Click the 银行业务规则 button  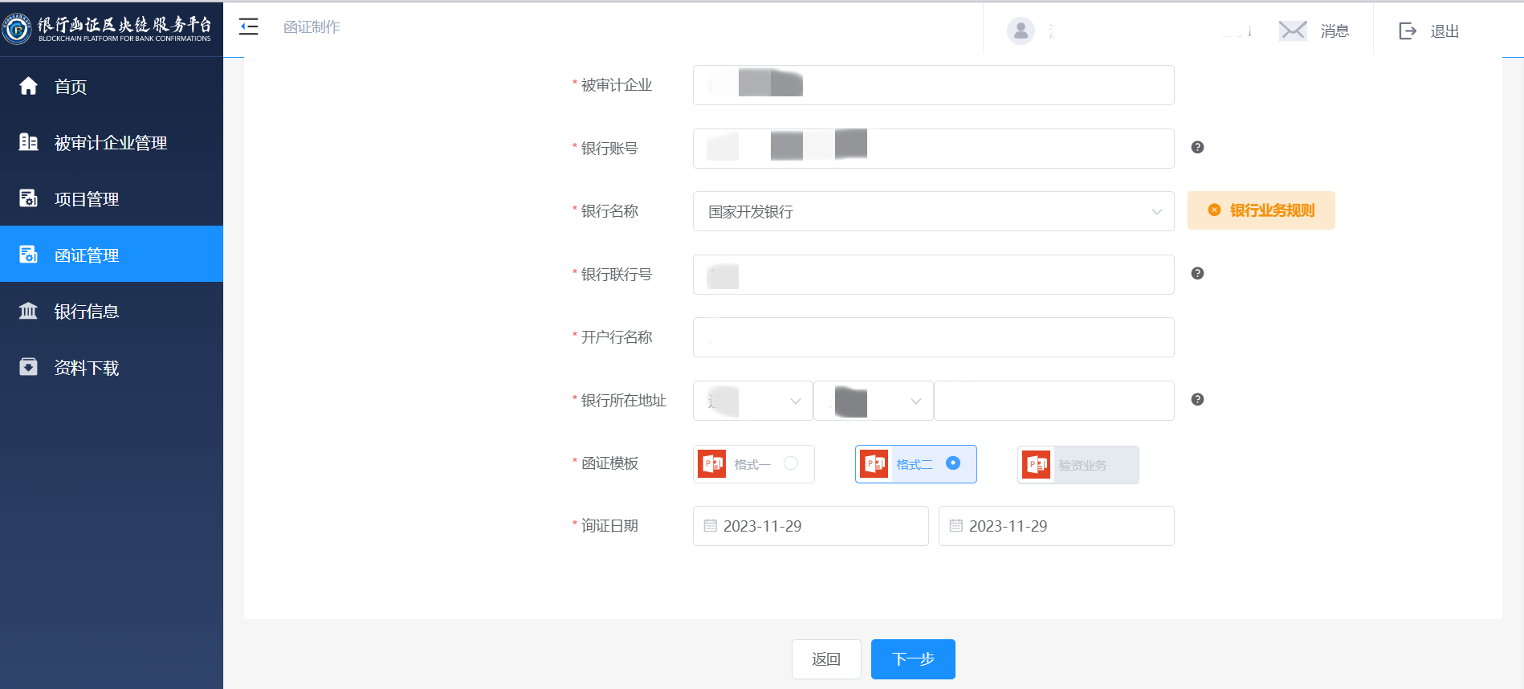pyautogui.click(x=1261, y=210)
